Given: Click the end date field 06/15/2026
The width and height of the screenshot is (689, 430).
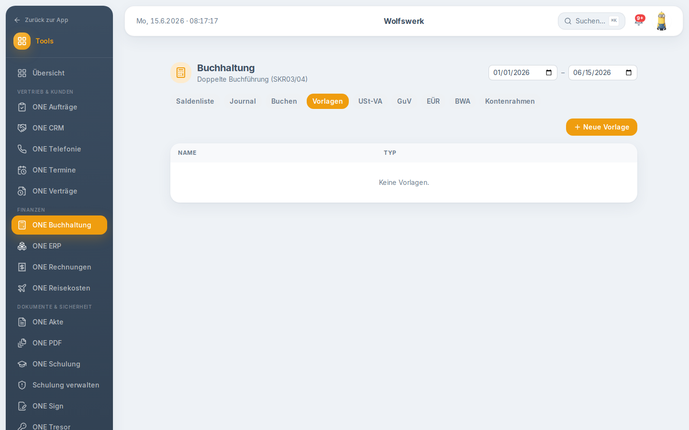Looking at the screenshot, I should coord(602,73).
